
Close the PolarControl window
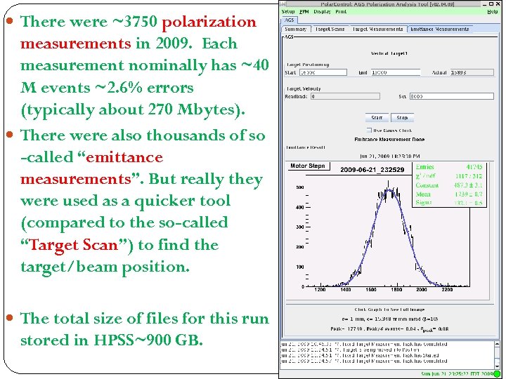tap(498, 4)
